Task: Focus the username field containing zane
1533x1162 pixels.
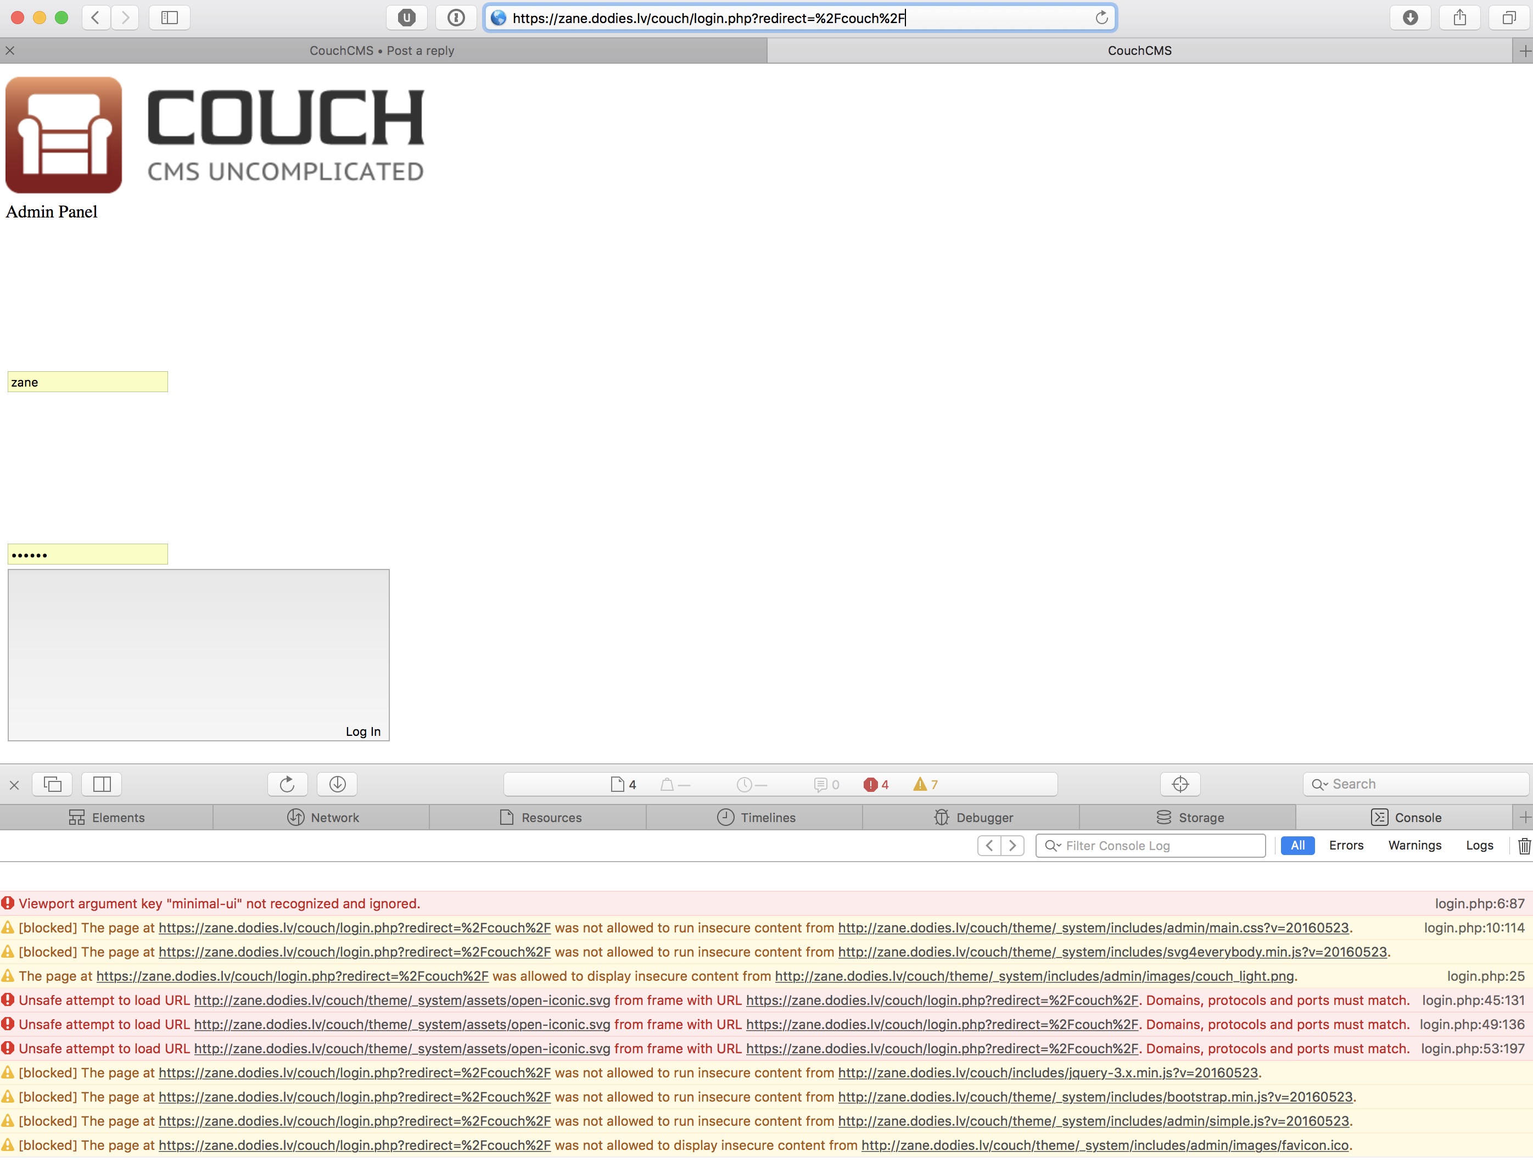Action: (x=87, y=382)
